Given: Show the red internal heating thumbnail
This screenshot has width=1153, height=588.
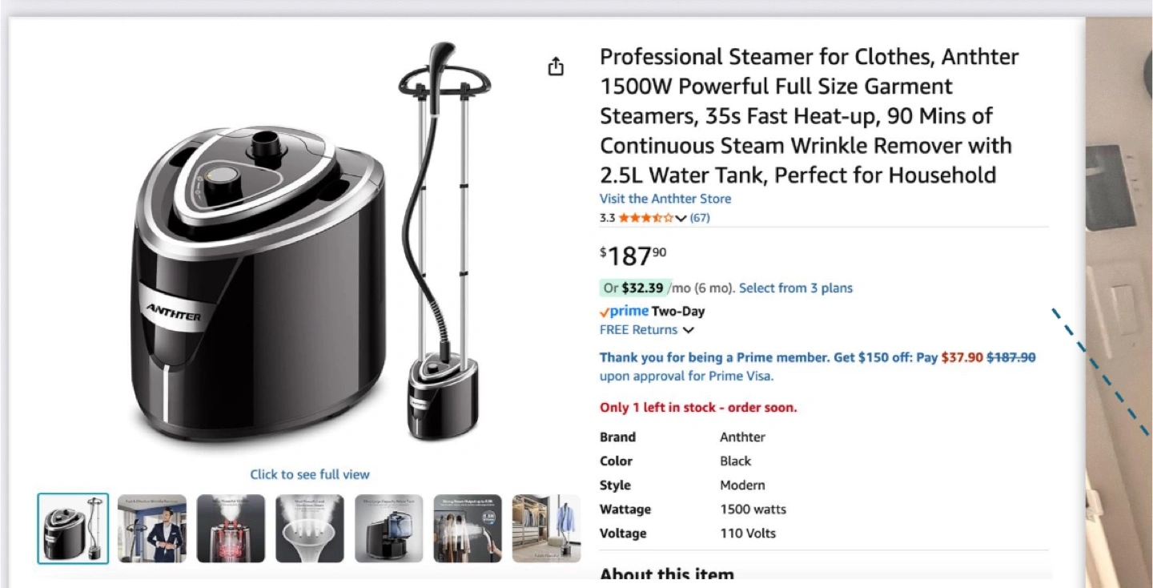Looking at the screenshot, I should (231, 529).
